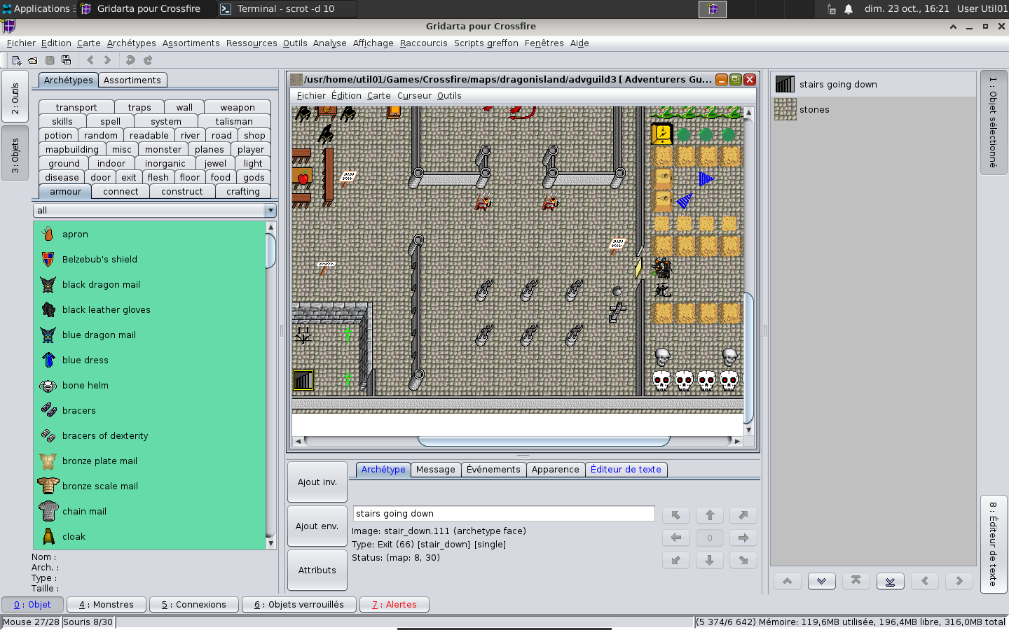
Task: Open the Éditeur de texte tab
Action: 626,470
